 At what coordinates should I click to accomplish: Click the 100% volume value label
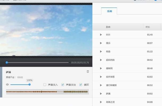pyautogui.click(x=29, y=80)
